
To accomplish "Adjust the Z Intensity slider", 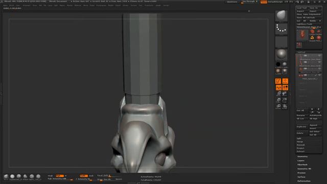I will (x=84, y=179).
